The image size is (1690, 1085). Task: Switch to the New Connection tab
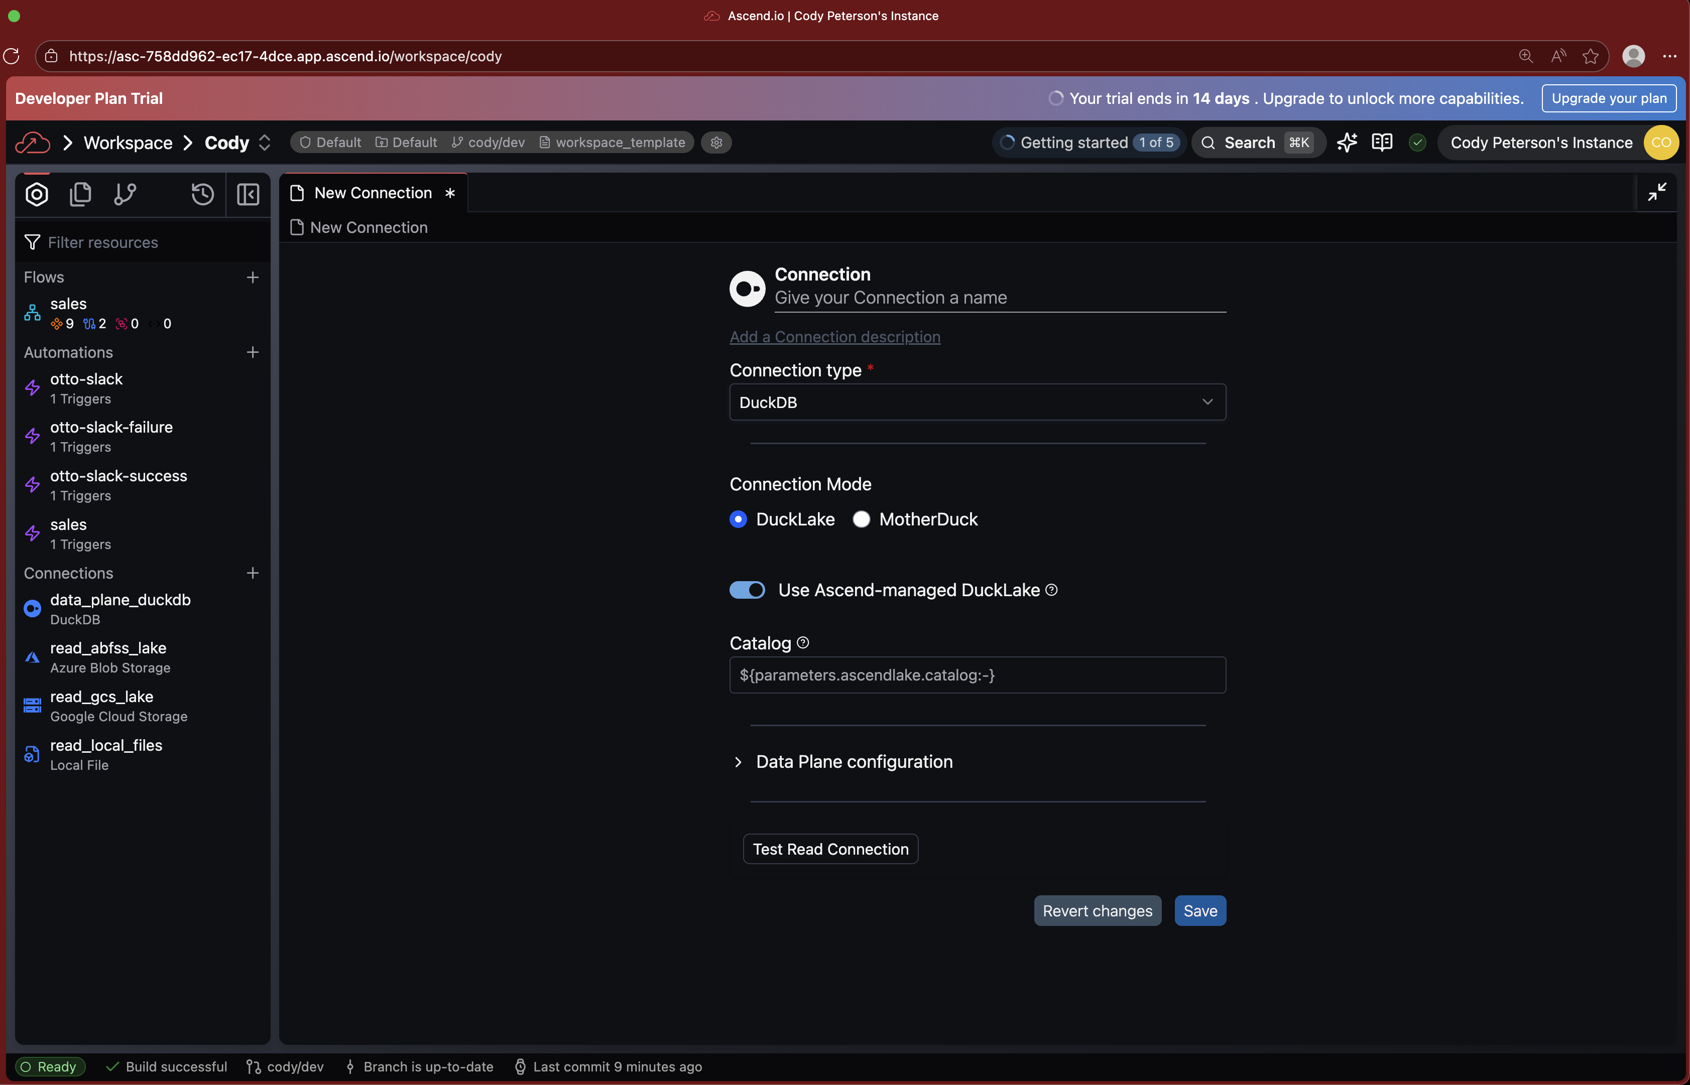(x=373, y=193)
